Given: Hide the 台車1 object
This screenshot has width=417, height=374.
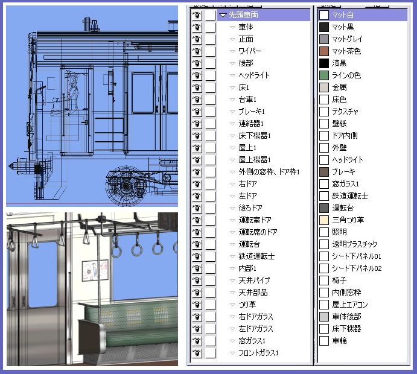Looking at the screenshot, I should coord(197,100).
